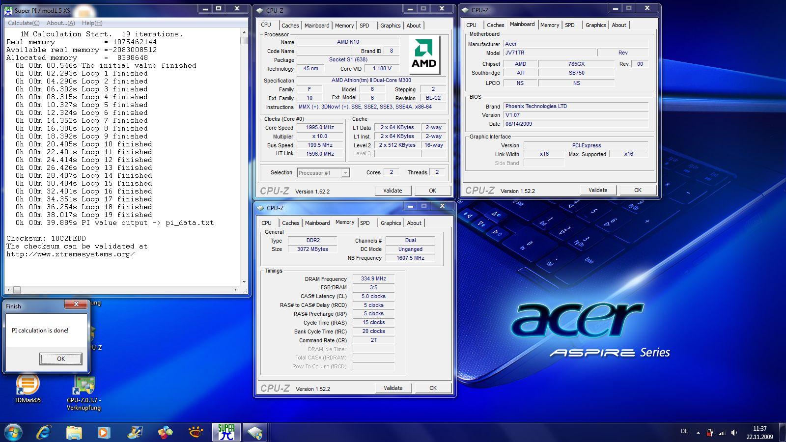Click Super PI horizontal scrollbar right arrow

pyautogui.click(x=235, y=290)
